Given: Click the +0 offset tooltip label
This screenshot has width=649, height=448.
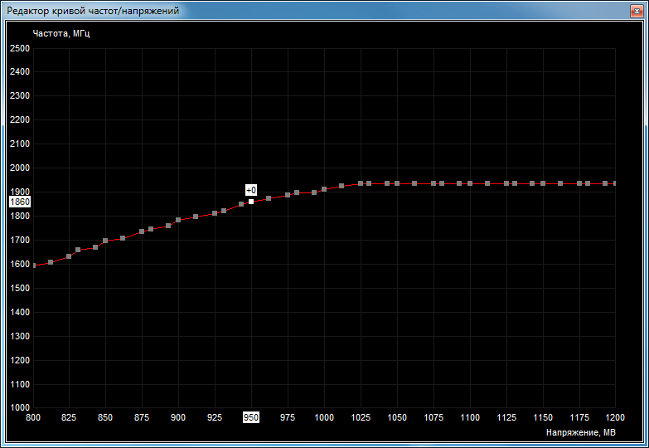Looking at the screenshot, I should click(251, 190).
